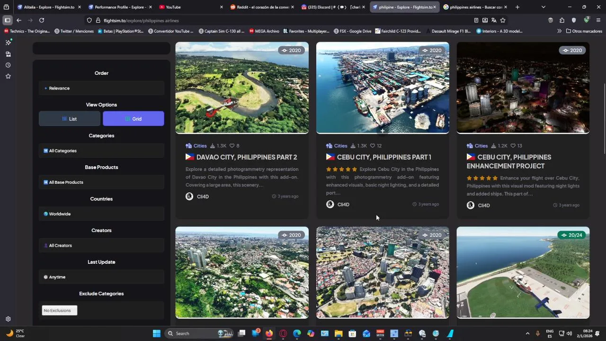Open CEBU CITY ENHANCEMENT PROJECT title
The image size is (606, 341).
click(509, 162)
